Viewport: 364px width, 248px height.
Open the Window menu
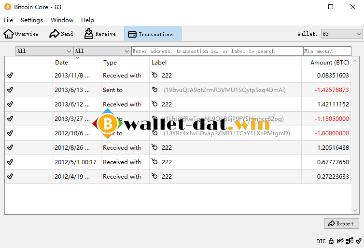tap(62, 20)
